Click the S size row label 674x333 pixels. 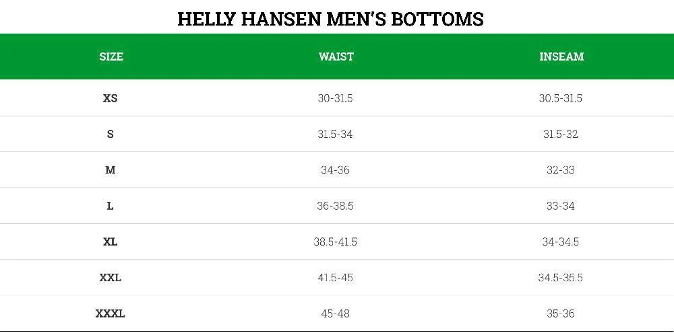111,134
